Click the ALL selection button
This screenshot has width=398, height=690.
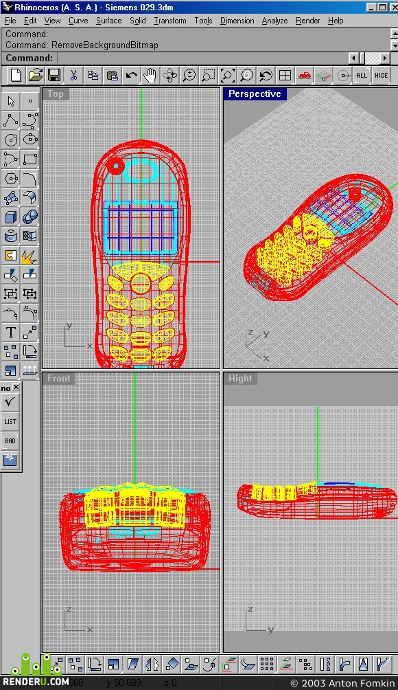tap(362, 75)
